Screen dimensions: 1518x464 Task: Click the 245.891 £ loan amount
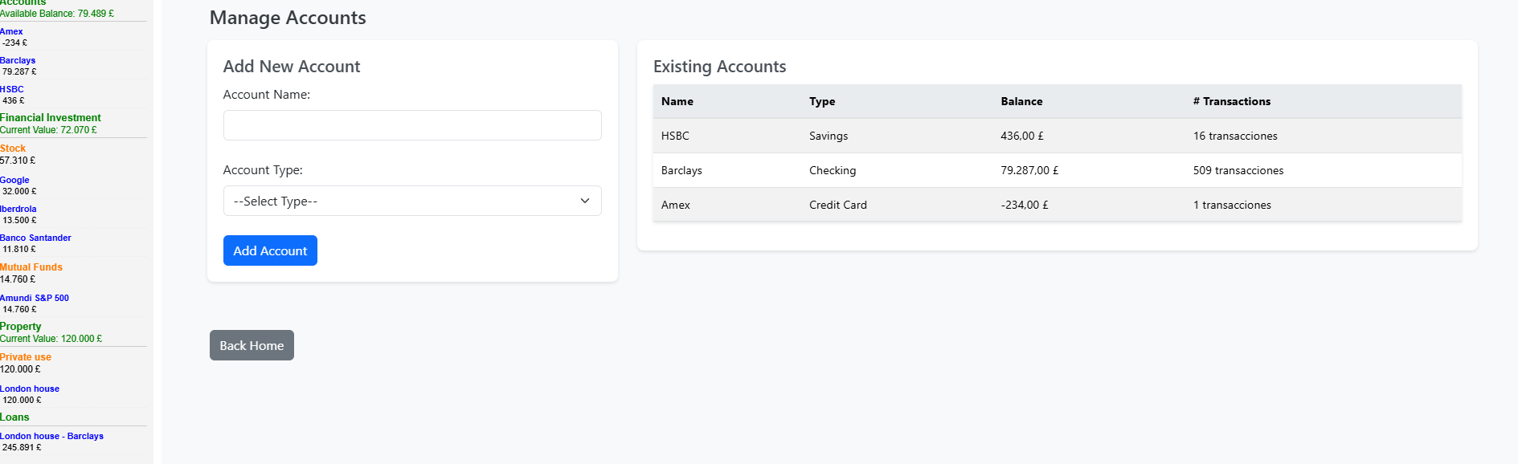[x=22, y=447]
